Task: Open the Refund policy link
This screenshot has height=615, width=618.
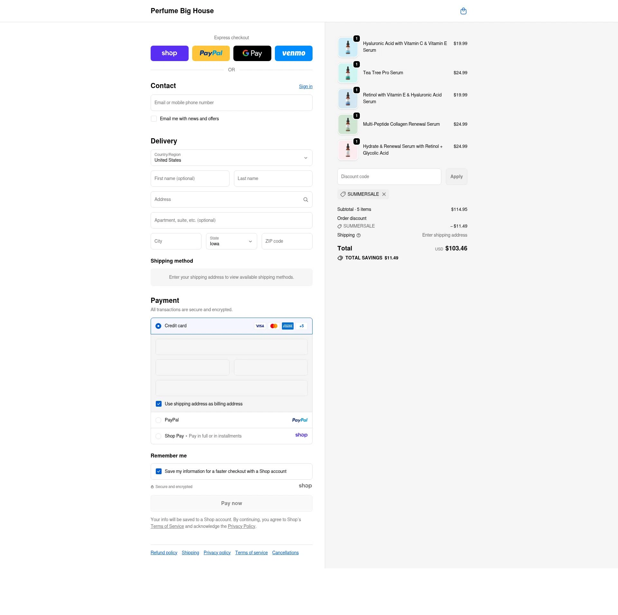Action: pyautogui.click(x=164, y=552)
